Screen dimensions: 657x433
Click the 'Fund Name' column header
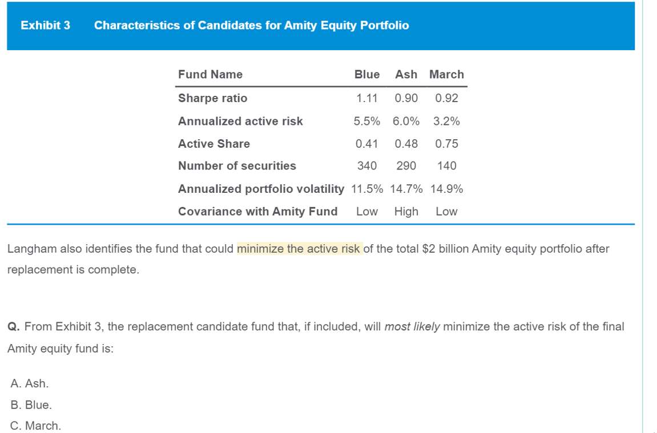point(210,75)
